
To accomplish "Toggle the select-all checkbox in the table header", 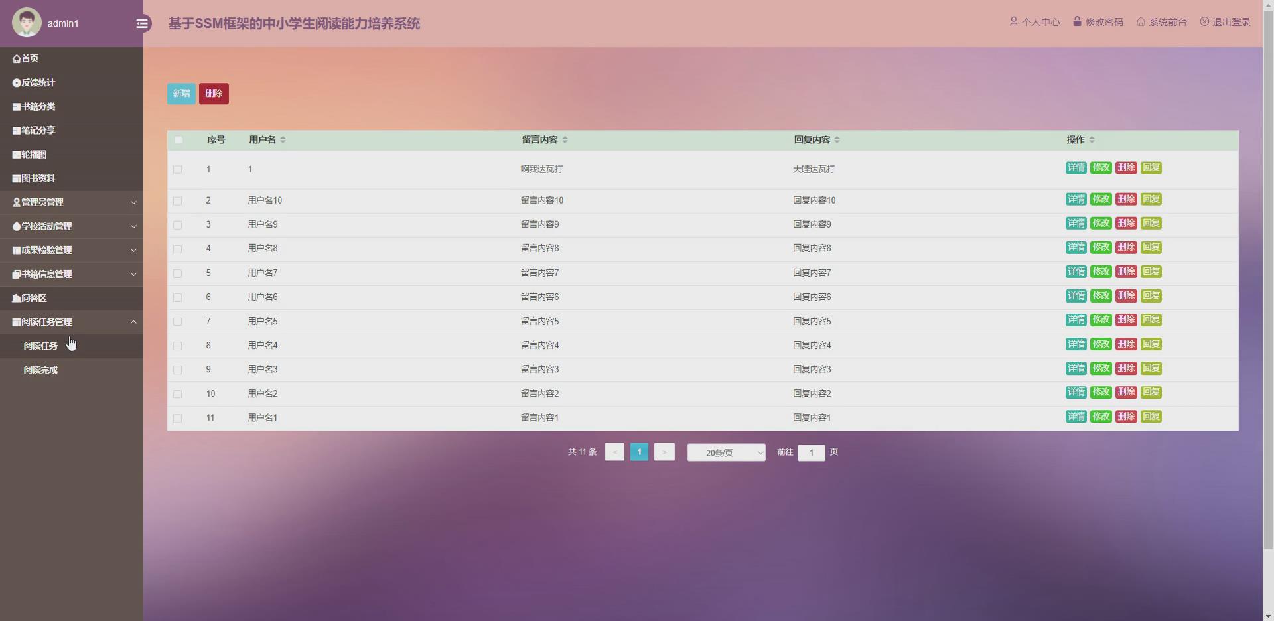I will pyautogui.click(x=178, y=140).
